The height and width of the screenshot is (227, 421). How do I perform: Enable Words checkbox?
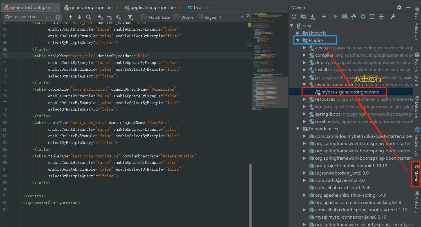177,17
